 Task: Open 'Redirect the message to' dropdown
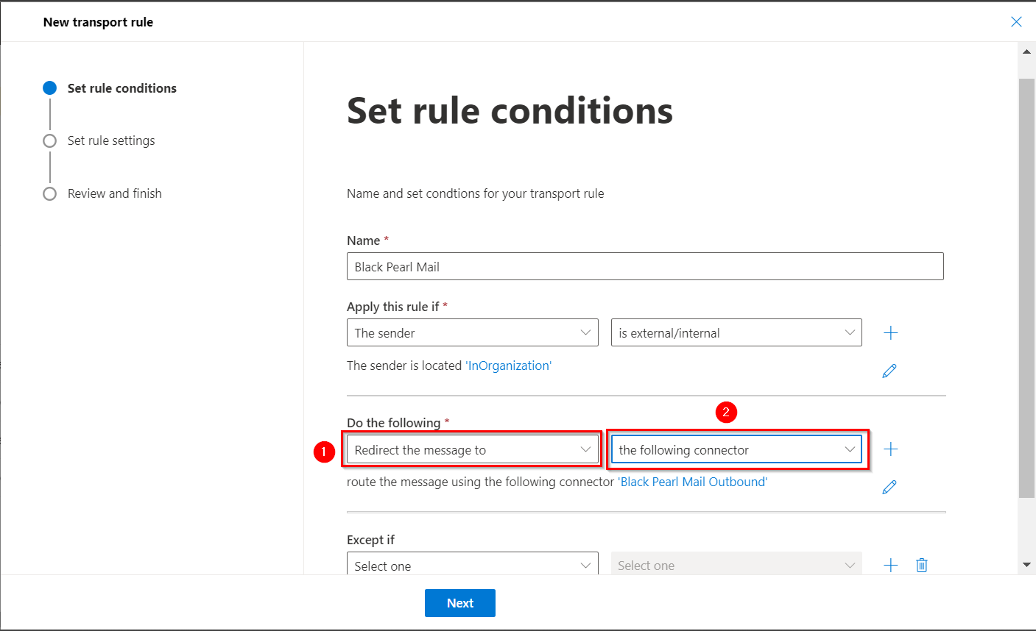pyautogui.click(x=472, y=449)
